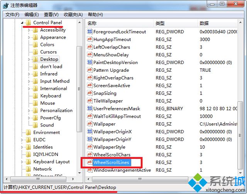Collapse the Control Panel tree node
This screenshot has height=194, width=247.
22,23
